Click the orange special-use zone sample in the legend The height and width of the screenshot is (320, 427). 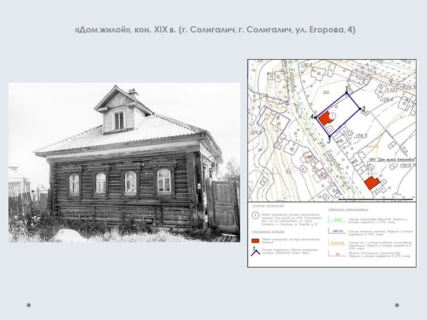point(337,243)
